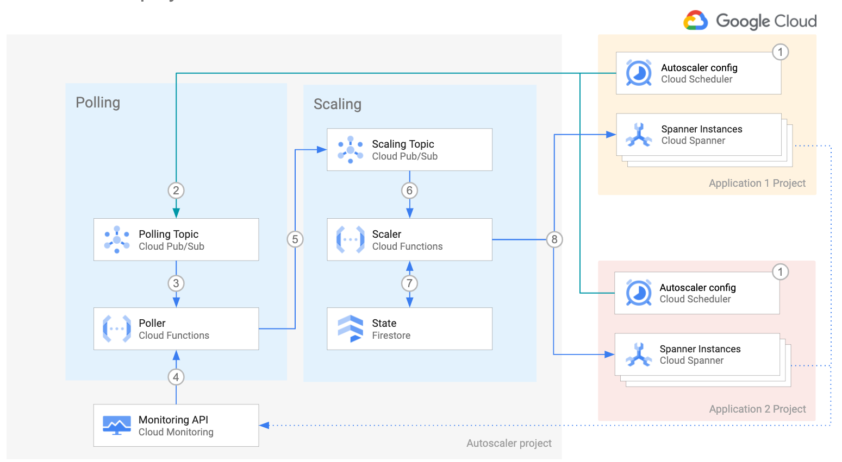Screen dimensions: 842x462
Task: Click Application 2 Cloud Scheduler clock icon
Action: point(639,293)
